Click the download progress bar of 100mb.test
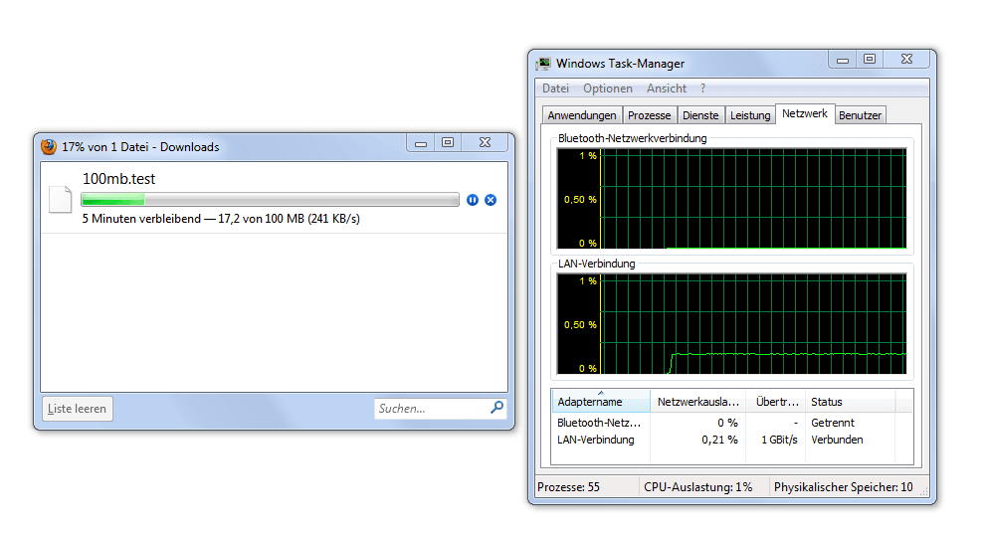 pos(270,200)
